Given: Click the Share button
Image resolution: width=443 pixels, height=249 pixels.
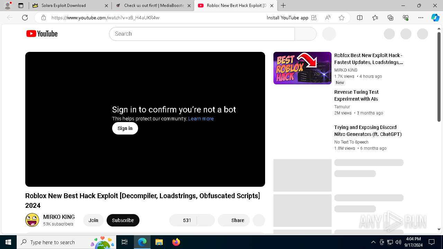Looking at the screenshot, I should 234,220.
